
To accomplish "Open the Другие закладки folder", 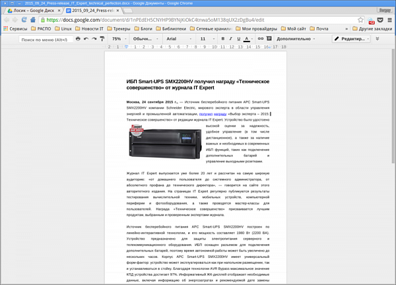I will pos(372,29).
